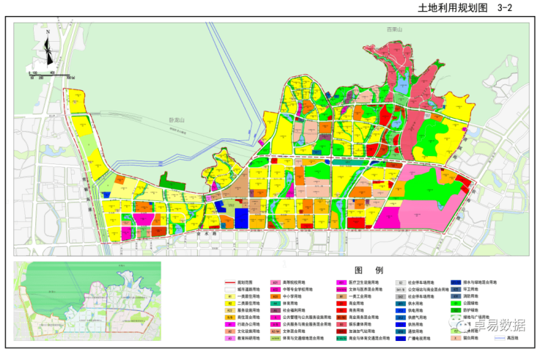Pick the 社会福利用地 purple swatch
The image size is (543, 349).
[x=275, y=310]
